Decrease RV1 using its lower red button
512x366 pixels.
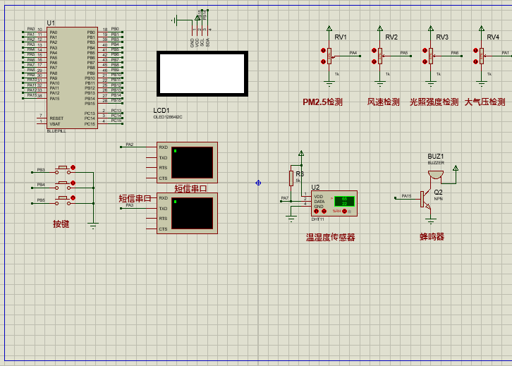click(323, 61)
